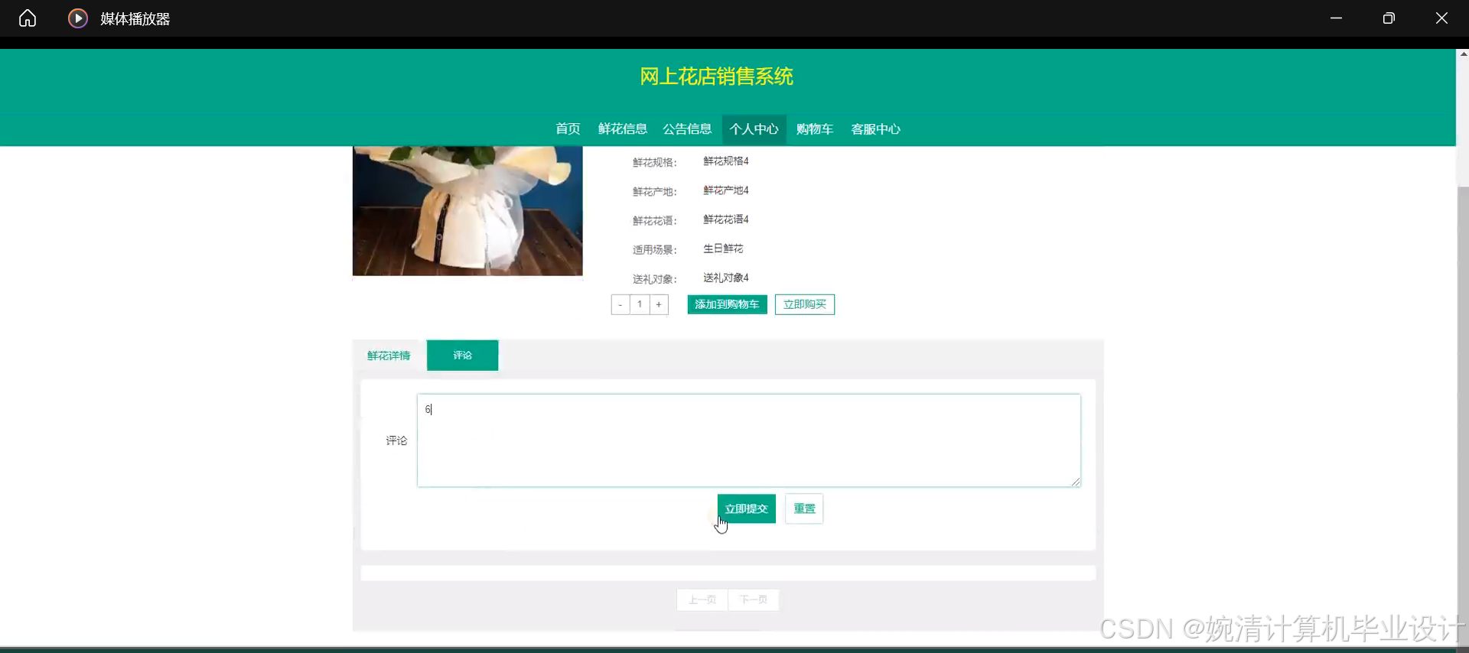Click the 鲜花产地4 value text

(726, 190)
